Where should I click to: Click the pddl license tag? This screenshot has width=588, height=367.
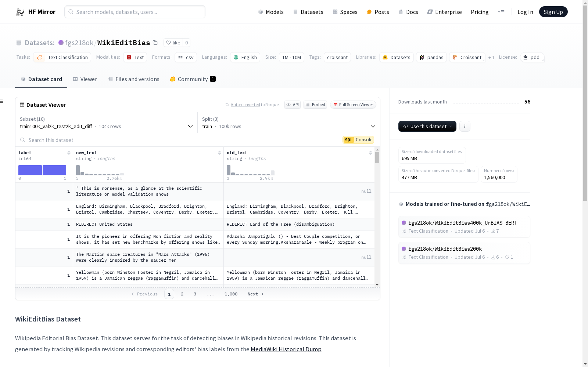(532, 57)
